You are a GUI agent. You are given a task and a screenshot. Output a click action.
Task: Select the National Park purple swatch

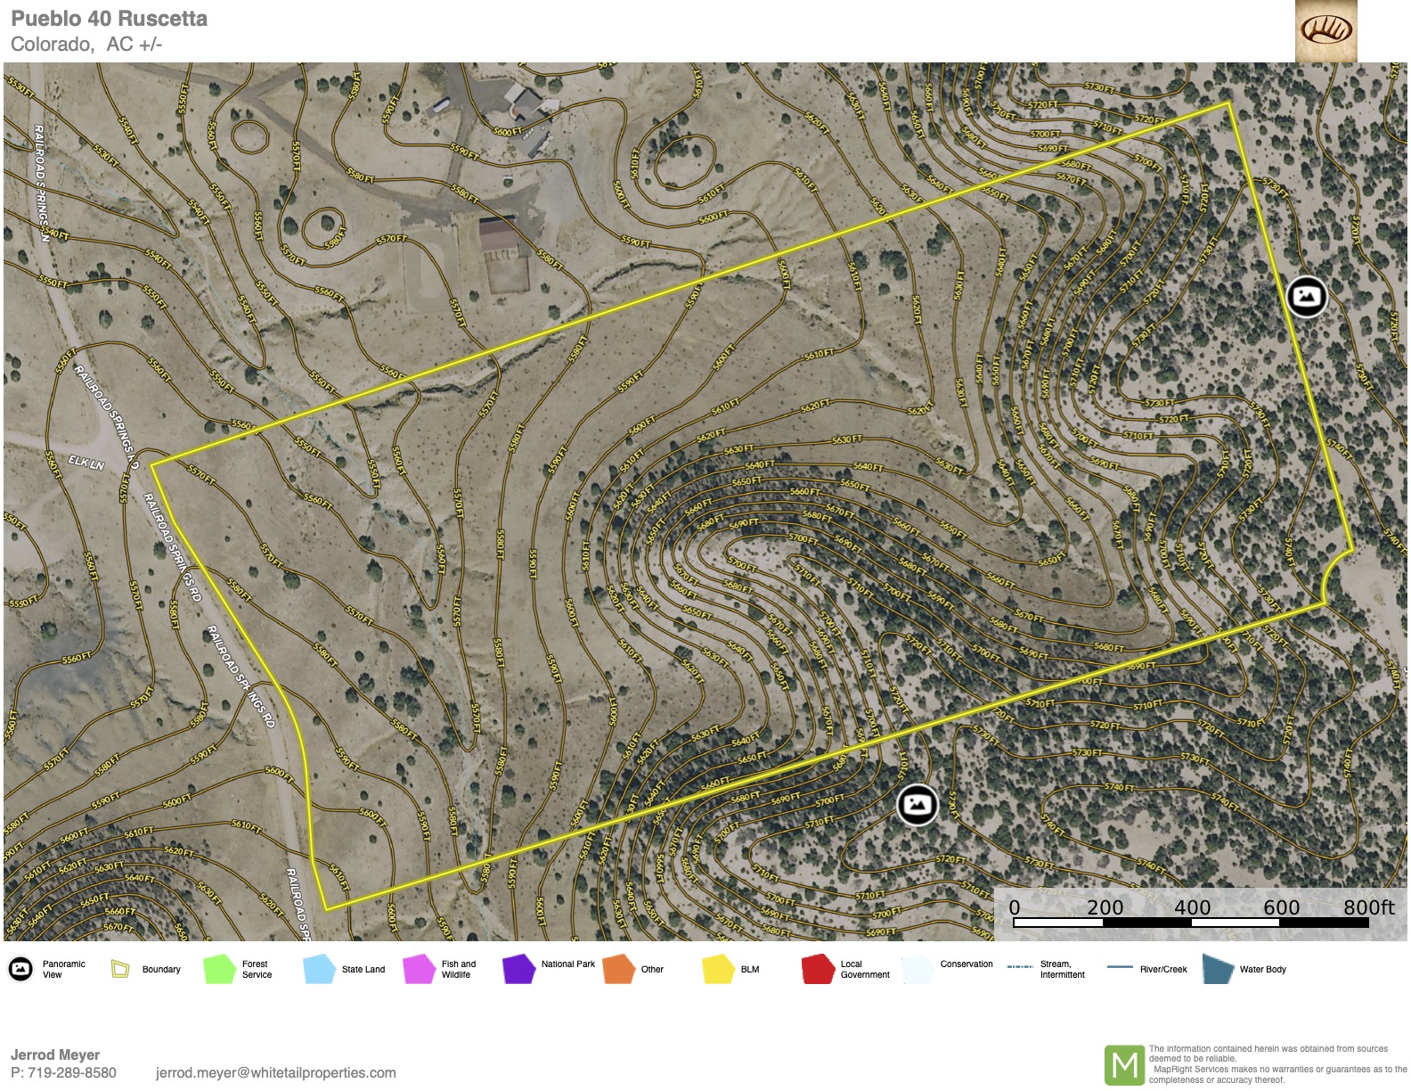pyautogui.click(x=518, y=969)
